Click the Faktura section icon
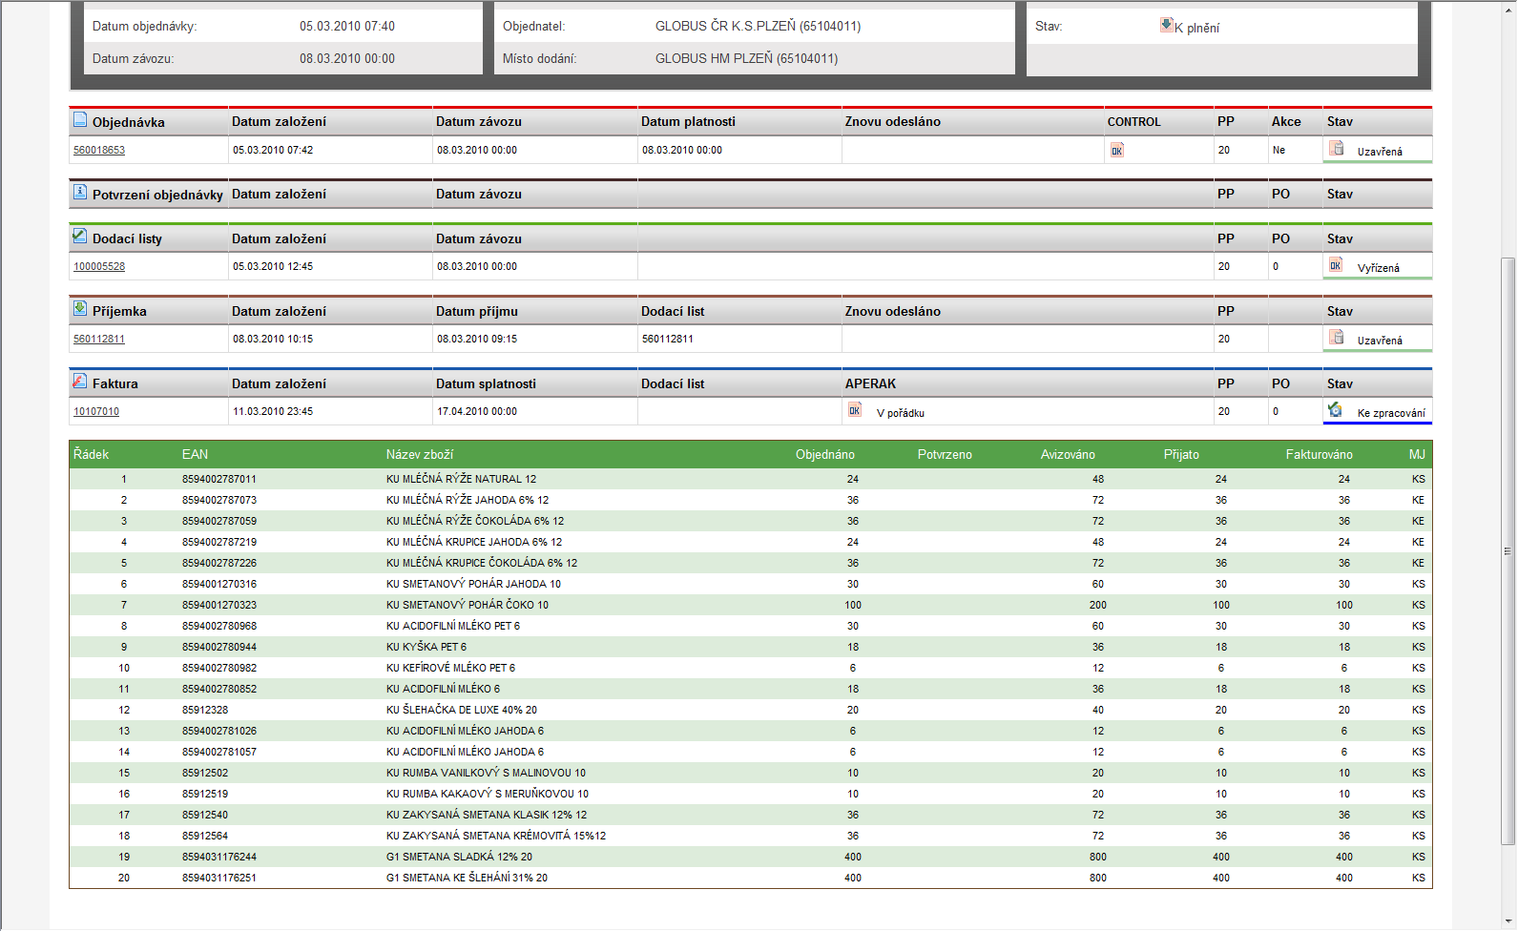The width and height of the screenshot is (1518, 931). pos(80,382)
